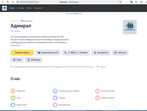
Task: Reload the page with the refresh icon
Action: [x=13, y=2]
